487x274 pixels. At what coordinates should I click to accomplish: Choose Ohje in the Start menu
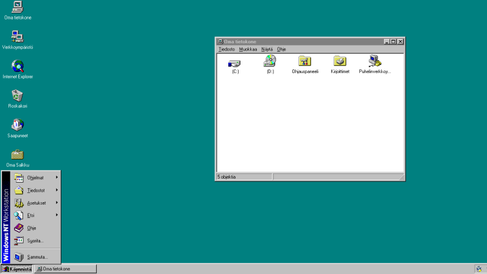click(x=36, y=228)
